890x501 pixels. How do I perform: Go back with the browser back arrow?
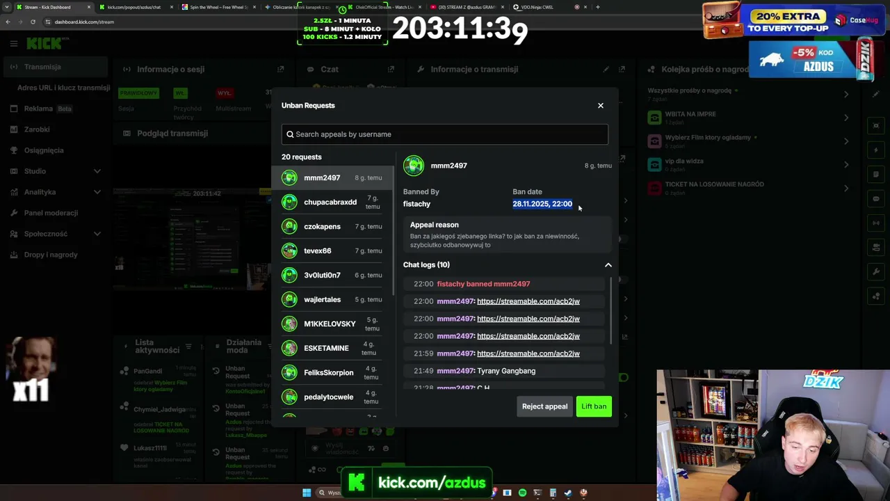[8, 22]
